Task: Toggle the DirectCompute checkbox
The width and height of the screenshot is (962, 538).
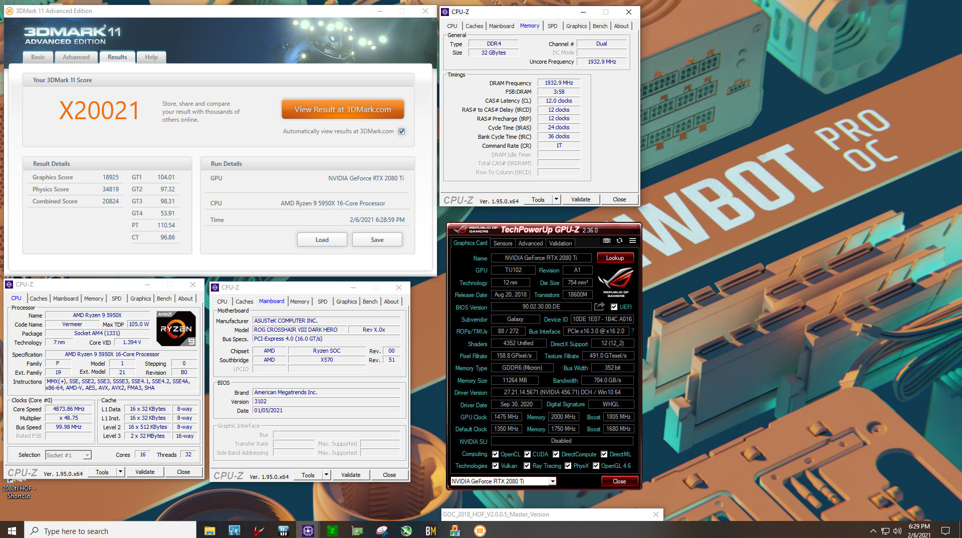Action: [x=556, y=454]
